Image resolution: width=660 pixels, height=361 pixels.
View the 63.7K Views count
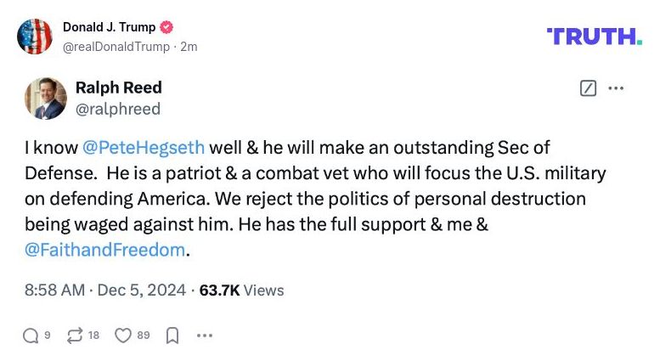click(241, 290)
